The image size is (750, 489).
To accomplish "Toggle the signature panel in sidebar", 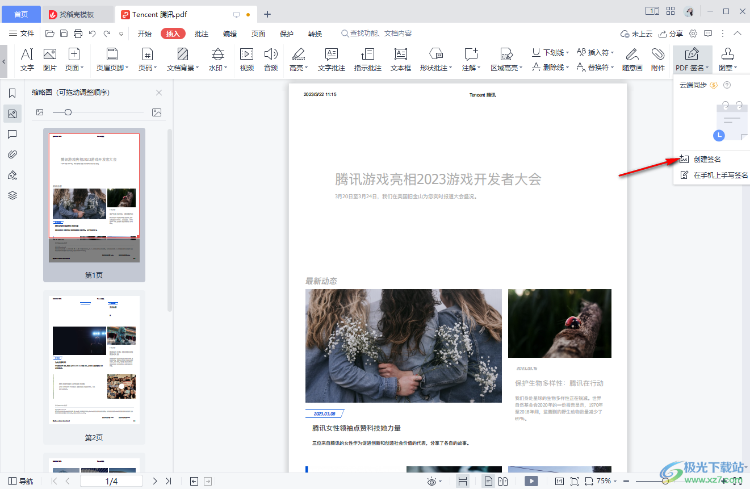I will pyautogui.click(x=12, y=175).
